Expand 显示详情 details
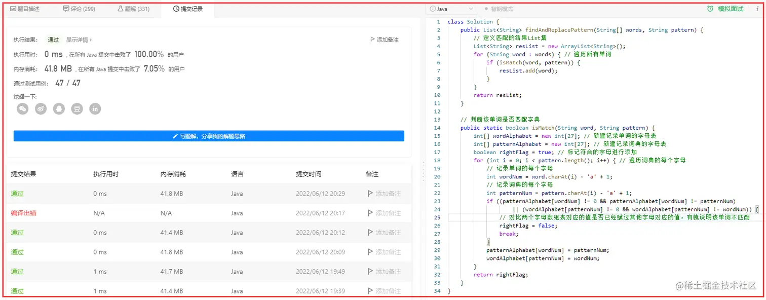The height and width of the screenshot is (300, 766). pos(79,40)
